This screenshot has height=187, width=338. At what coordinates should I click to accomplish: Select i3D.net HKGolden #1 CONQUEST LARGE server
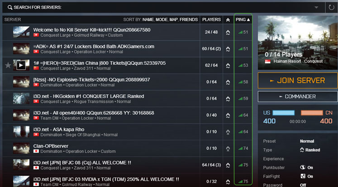[127, 99]
